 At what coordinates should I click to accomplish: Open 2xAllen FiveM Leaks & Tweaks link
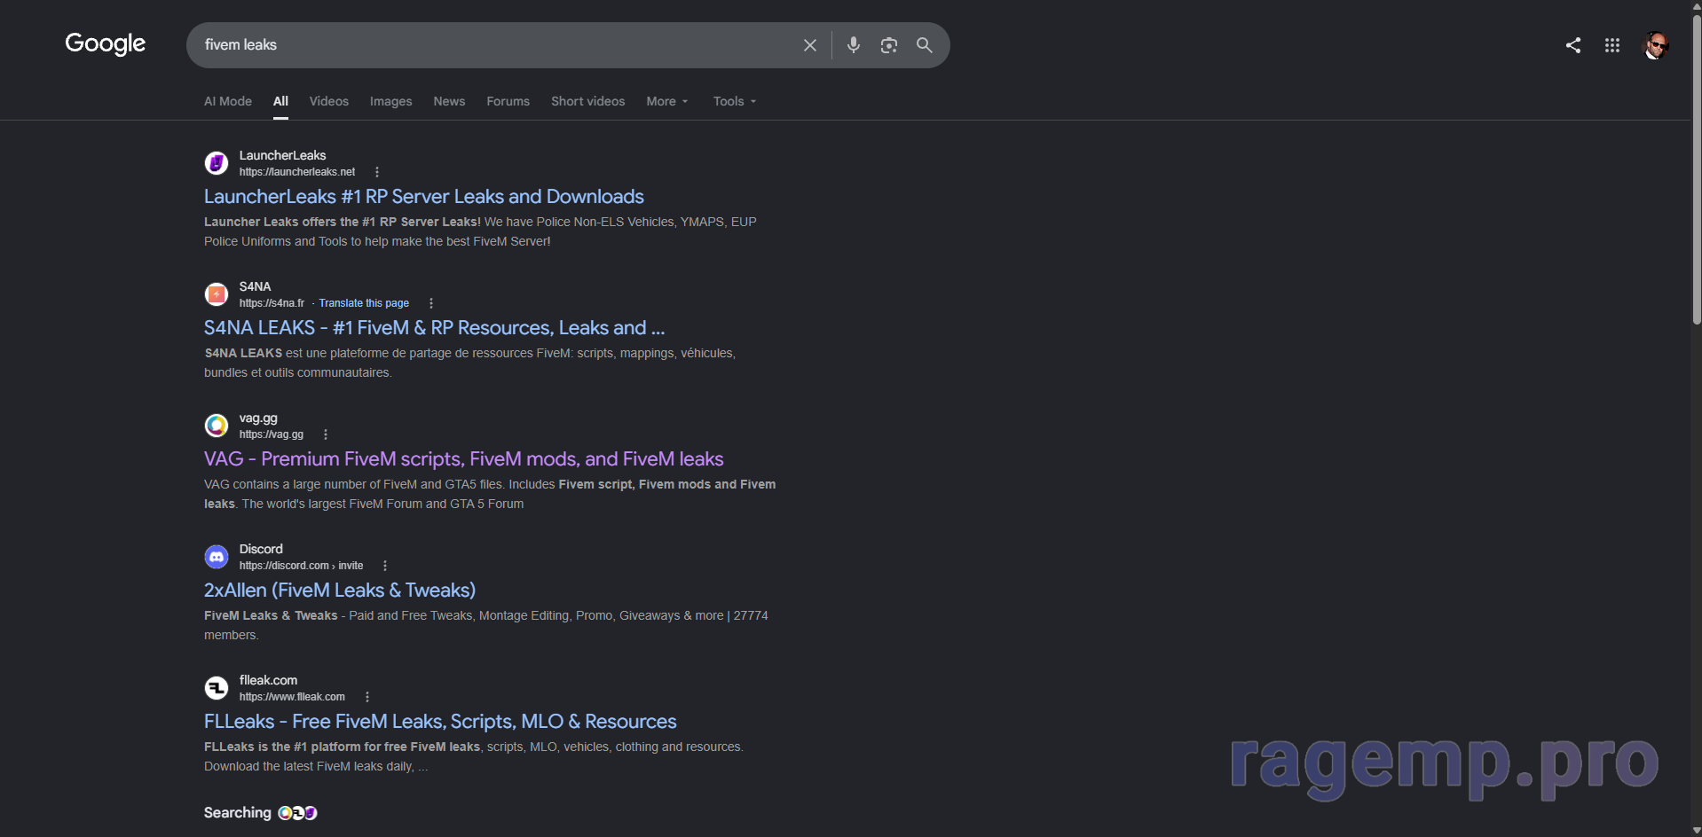click(x=340, y=591)
